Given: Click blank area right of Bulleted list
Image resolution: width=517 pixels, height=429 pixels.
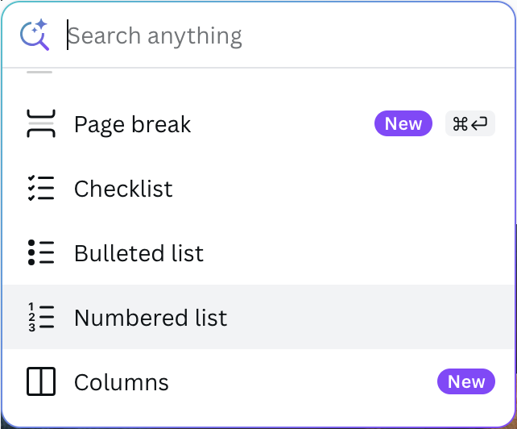Looking at the screenshot, I should pyautogui.click(x=354, y=253).
